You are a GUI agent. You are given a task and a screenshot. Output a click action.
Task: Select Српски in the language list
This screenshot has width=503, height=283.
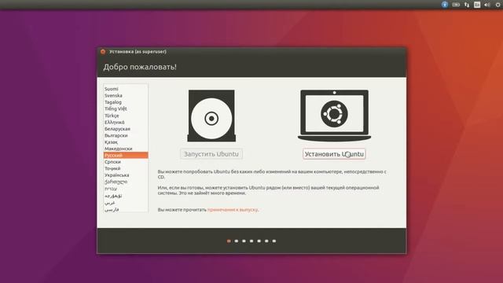point(126,162)
